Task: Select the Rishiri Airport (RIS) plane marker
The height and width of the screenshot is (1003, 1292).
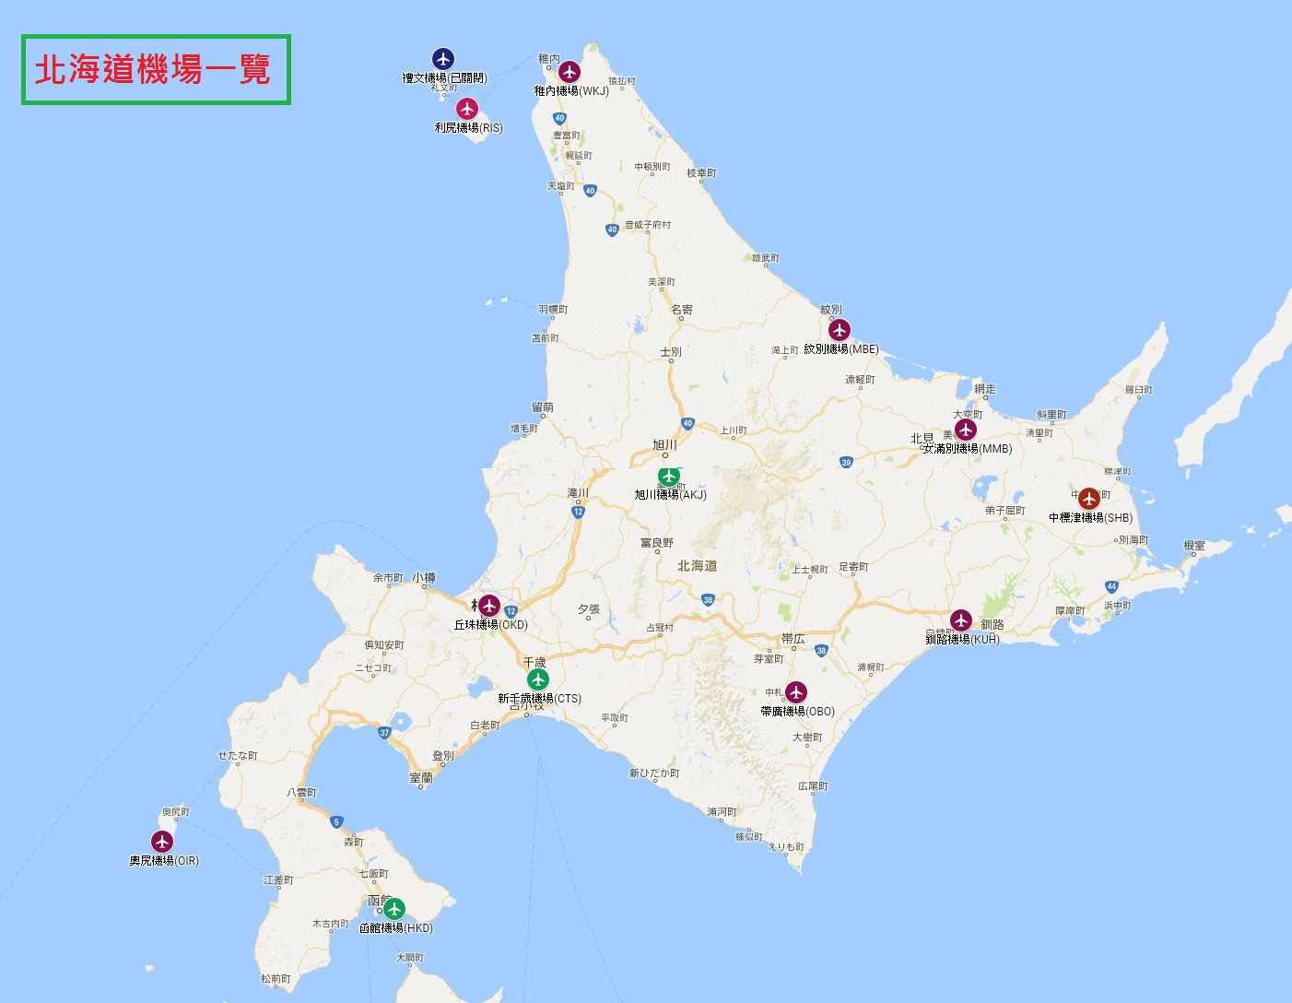Action: point(467,109)
